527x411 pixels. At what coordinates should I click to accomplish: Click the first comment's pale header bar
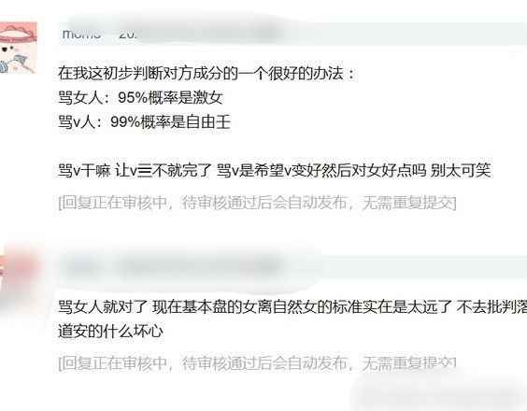point(292,34)
